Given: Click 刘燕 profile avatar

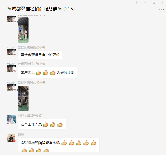Looking at the screenshot, I should coord(11,119).
